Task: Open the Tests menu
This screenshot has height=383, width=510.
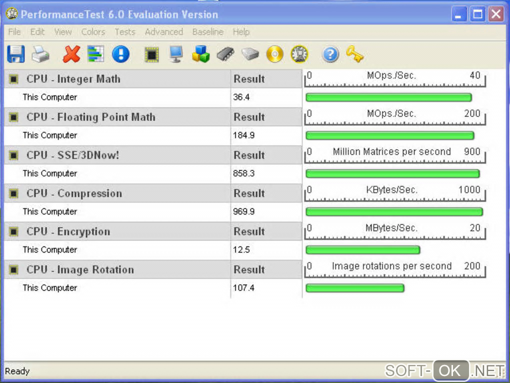Action: (125, 32)
